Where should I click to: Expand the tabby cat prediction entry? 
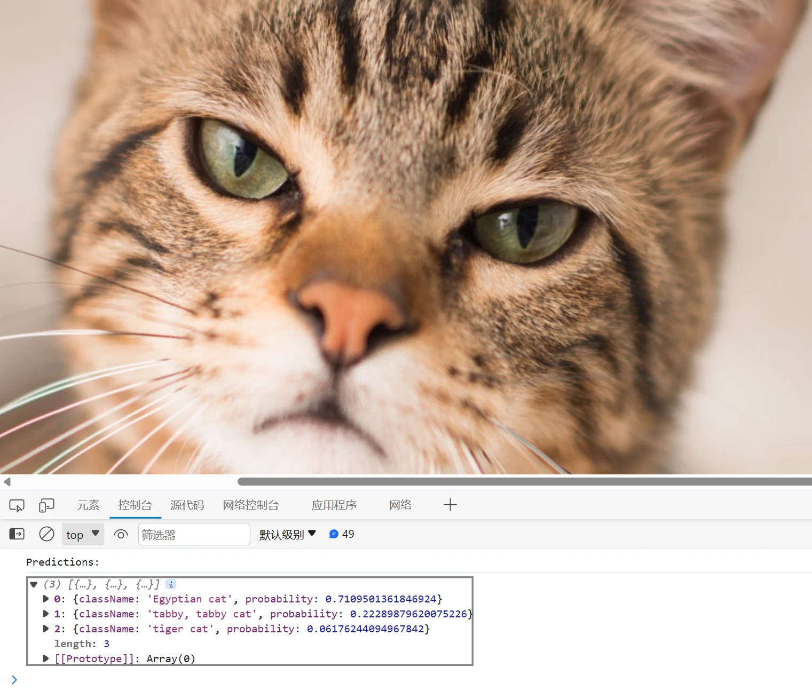coord(46,614)
